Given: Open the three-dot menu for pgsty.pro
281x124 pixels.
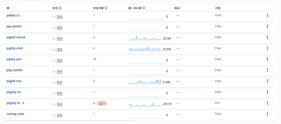Looking at the screenshot, I should click(267, 59).
